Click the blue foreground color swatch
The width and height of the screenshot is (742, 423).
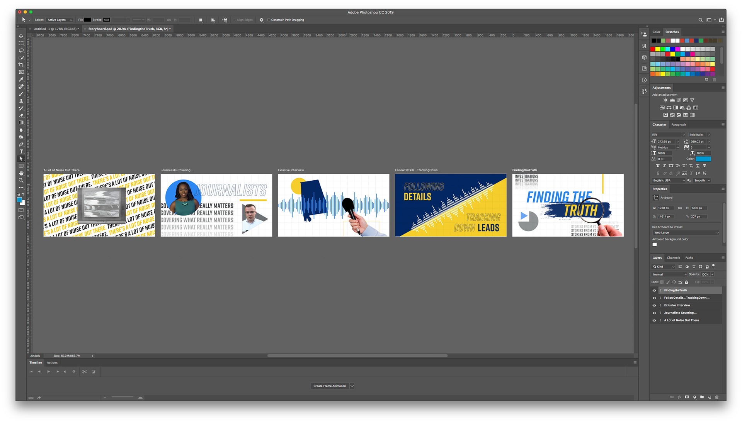pos(19,200)
